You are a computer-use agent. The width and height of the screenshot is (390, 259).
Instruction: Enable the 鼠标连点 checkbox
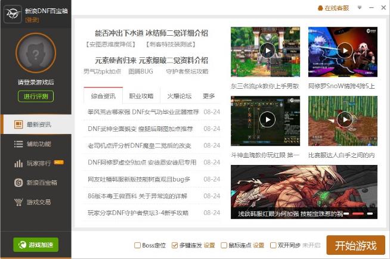pos(224,245)
